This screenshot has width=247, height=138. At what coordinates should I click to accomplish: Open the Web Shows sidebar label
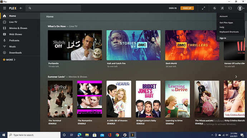(x=15, y=34)
